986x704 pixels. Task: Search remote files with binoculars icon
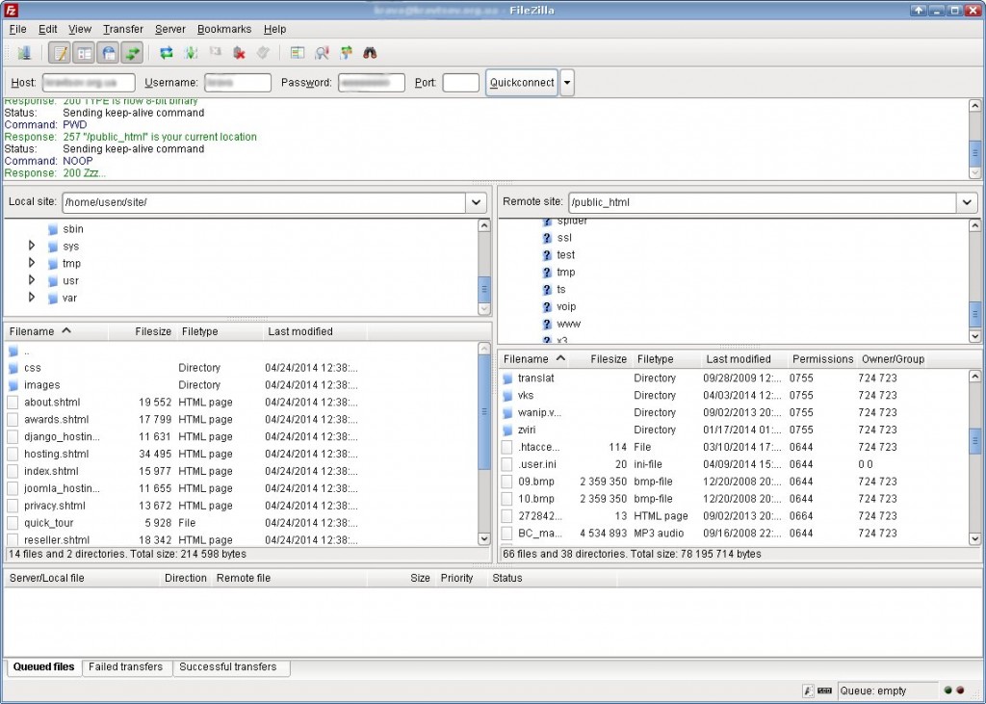tap(370, 53)
